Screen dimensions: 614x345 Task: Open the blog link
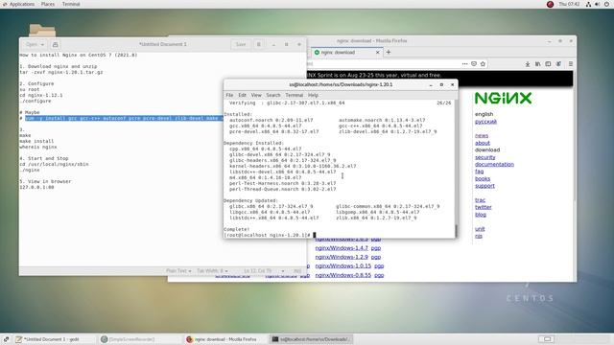(480, 215)
